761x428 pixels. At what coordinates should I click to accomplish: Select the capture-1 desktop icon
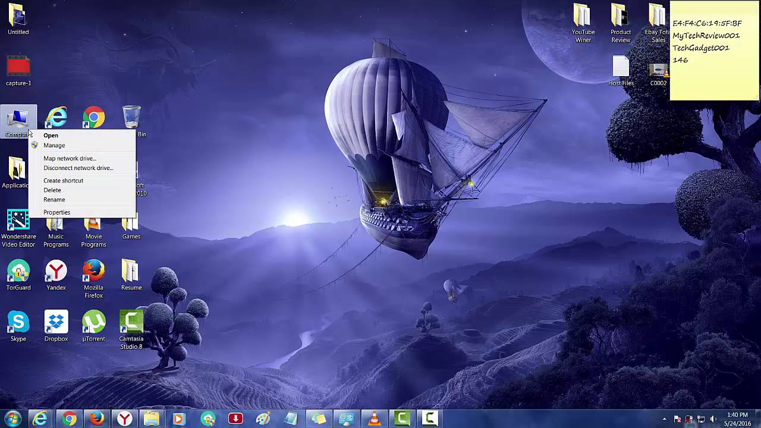pyautogui.click(x=18, y=71)
